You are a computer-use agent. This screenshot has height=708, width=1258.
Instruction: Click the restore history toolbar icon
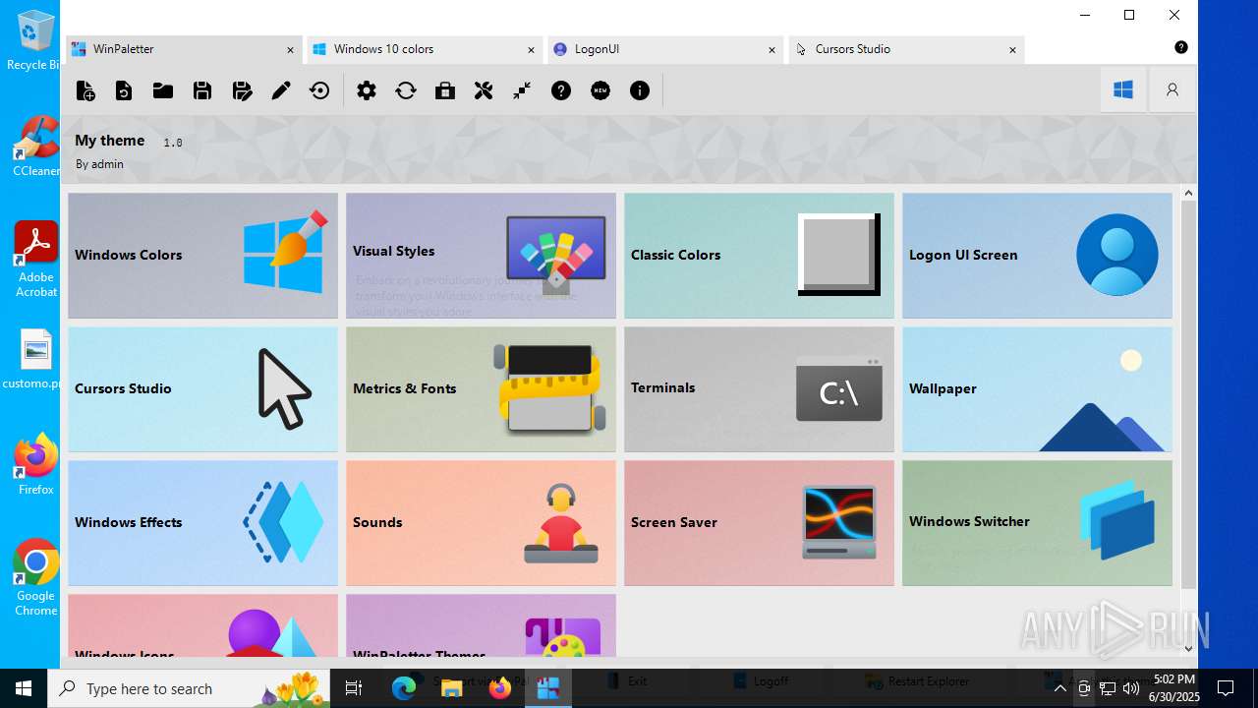coord(319,90)
